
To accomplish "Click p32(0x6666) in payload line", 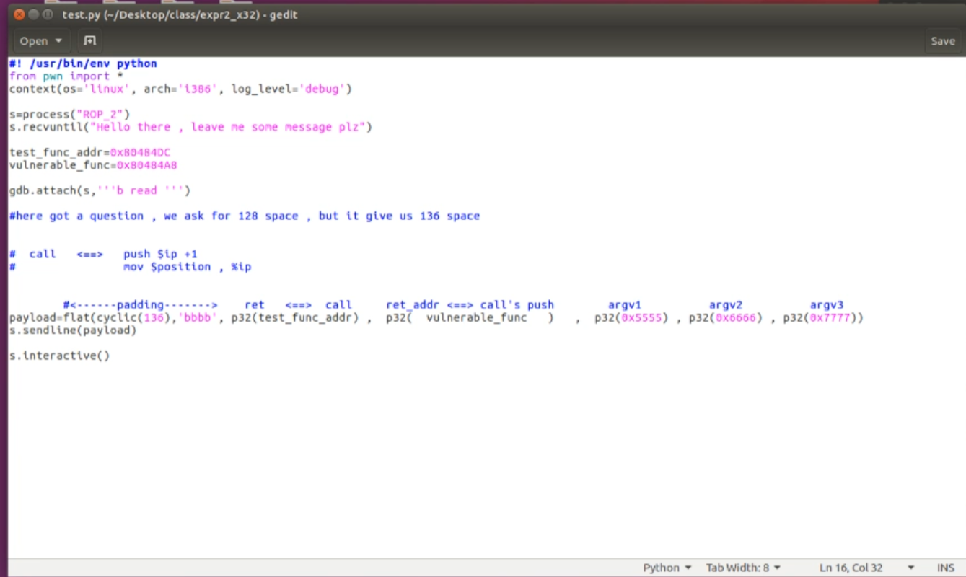I will point(725,318).
